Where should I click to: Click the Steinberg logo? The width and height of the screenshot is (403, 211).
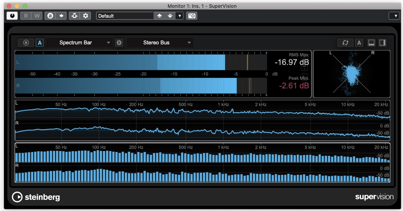[x=36, y=197]
